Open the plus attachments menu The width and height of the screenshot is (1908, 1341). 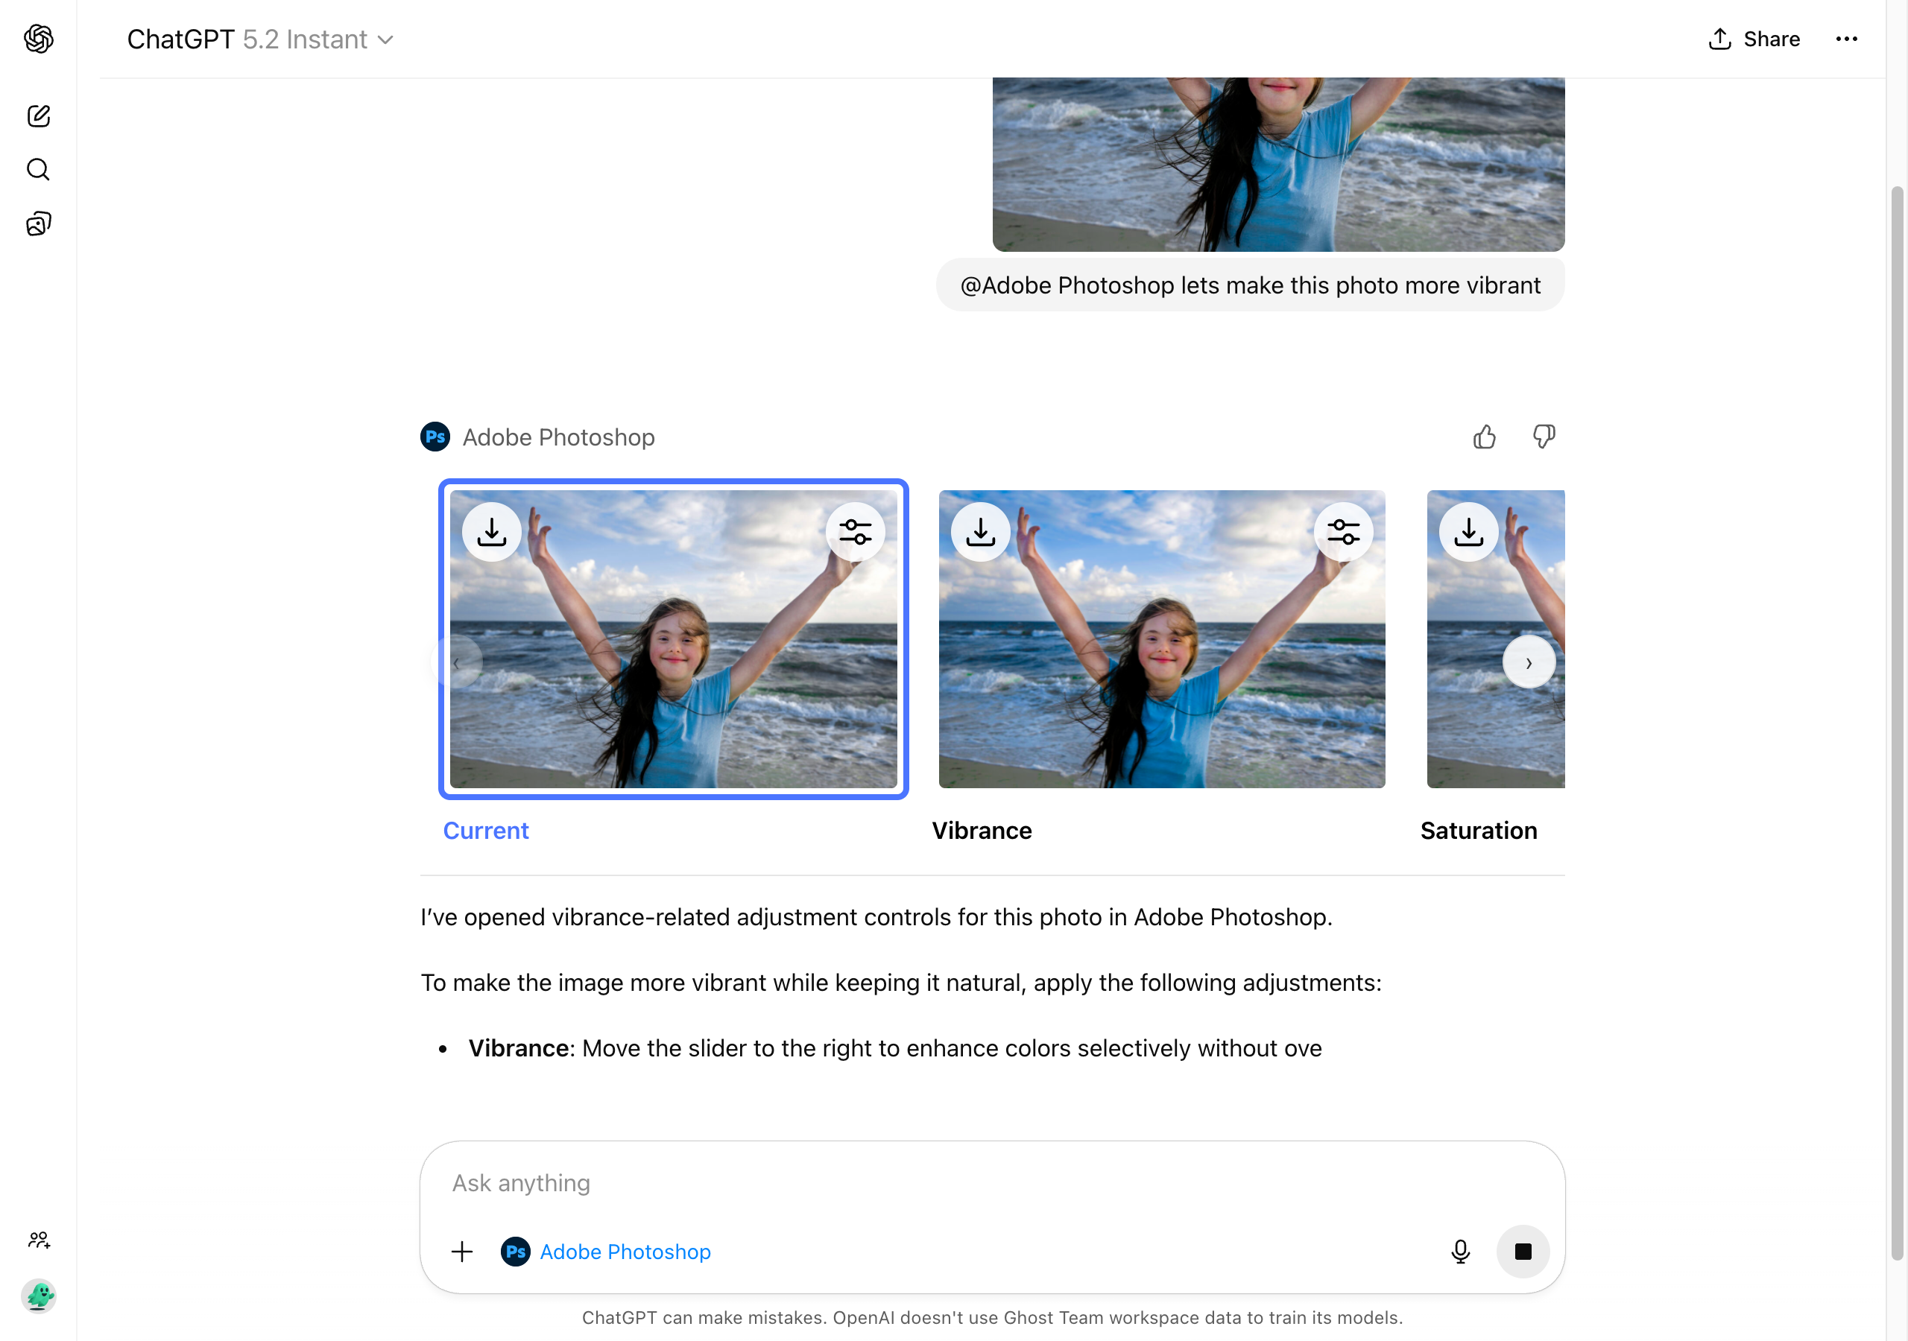click(x=462, y=1252)
